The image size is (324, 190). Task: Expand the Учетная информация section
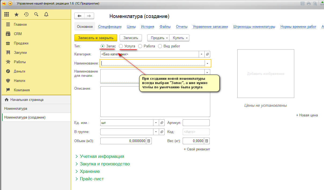point(102,156)
